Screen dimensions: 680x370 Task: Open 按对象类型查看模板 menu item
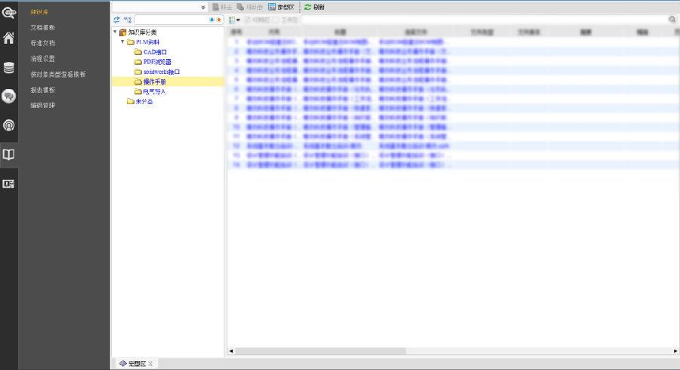[57, 74]
